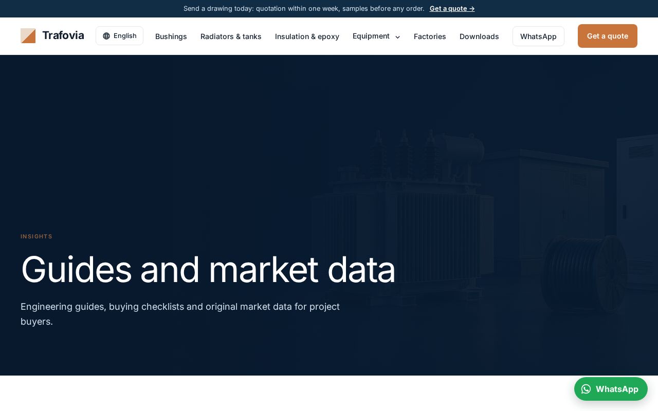Click the Trafovia brand name
658x411 pixels.
coord(63,35)
